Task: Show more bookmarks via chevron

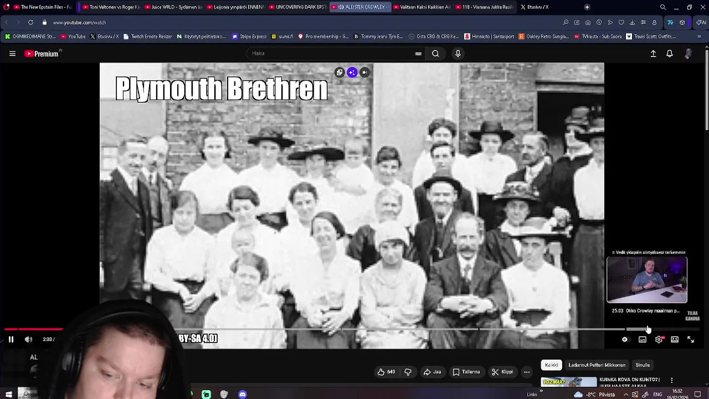Action: click(x=699, y=37)
